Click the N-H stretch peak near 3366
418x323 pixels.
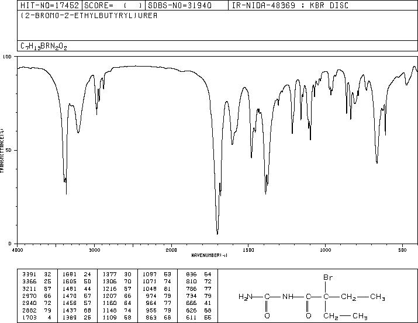tap(66, 193)
